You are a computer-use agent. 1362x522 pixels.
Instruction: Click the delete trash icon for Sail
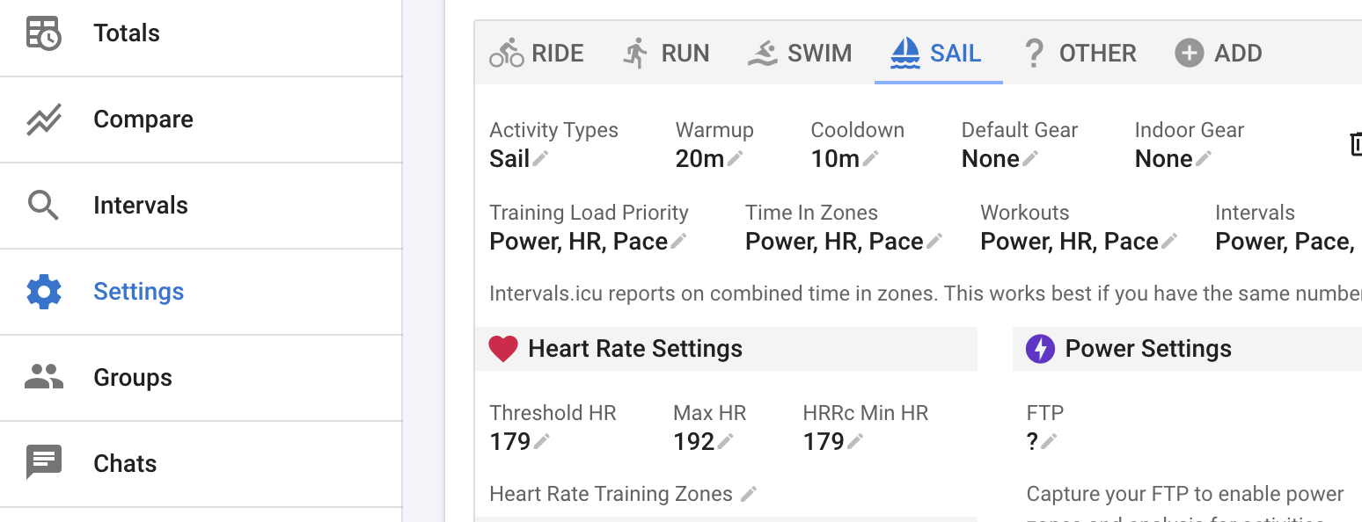point(1356,144)
